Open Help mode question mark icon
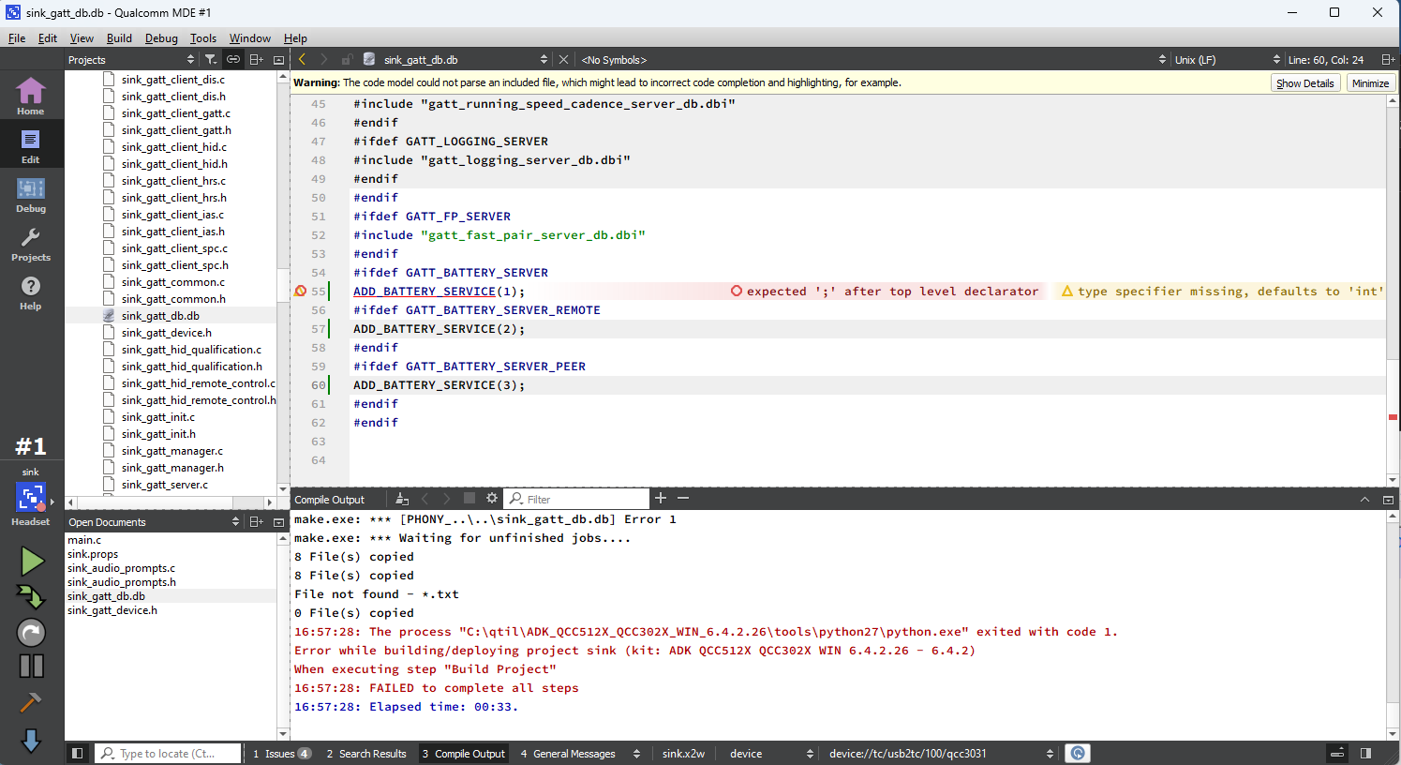This screenshot has height=765, width=1401. point(31,292)
